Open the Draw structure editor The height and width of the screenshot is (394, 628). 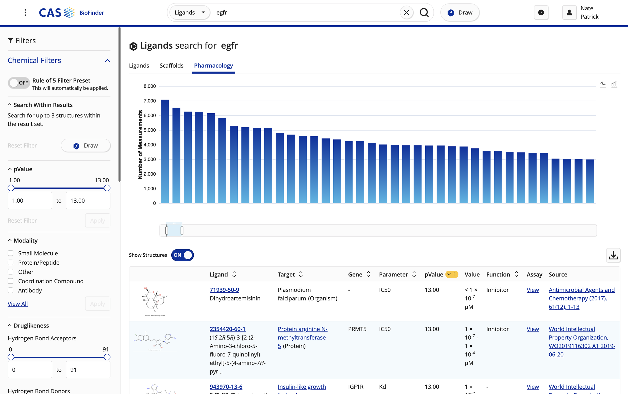coord(460,12)
